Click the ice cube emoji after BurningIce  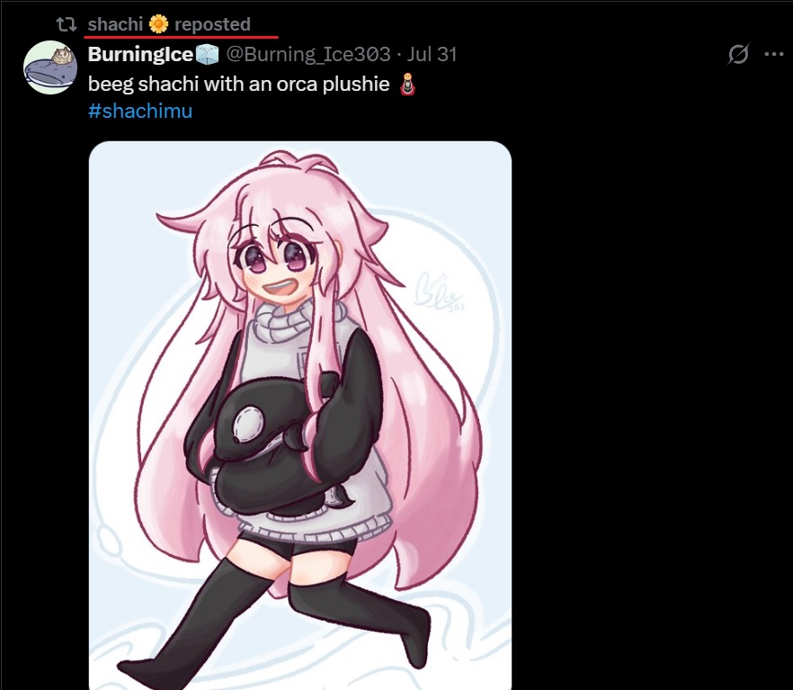207,54
